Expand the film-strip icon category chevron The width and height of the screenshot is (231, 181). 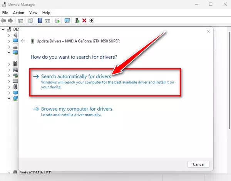coord(9,64)
